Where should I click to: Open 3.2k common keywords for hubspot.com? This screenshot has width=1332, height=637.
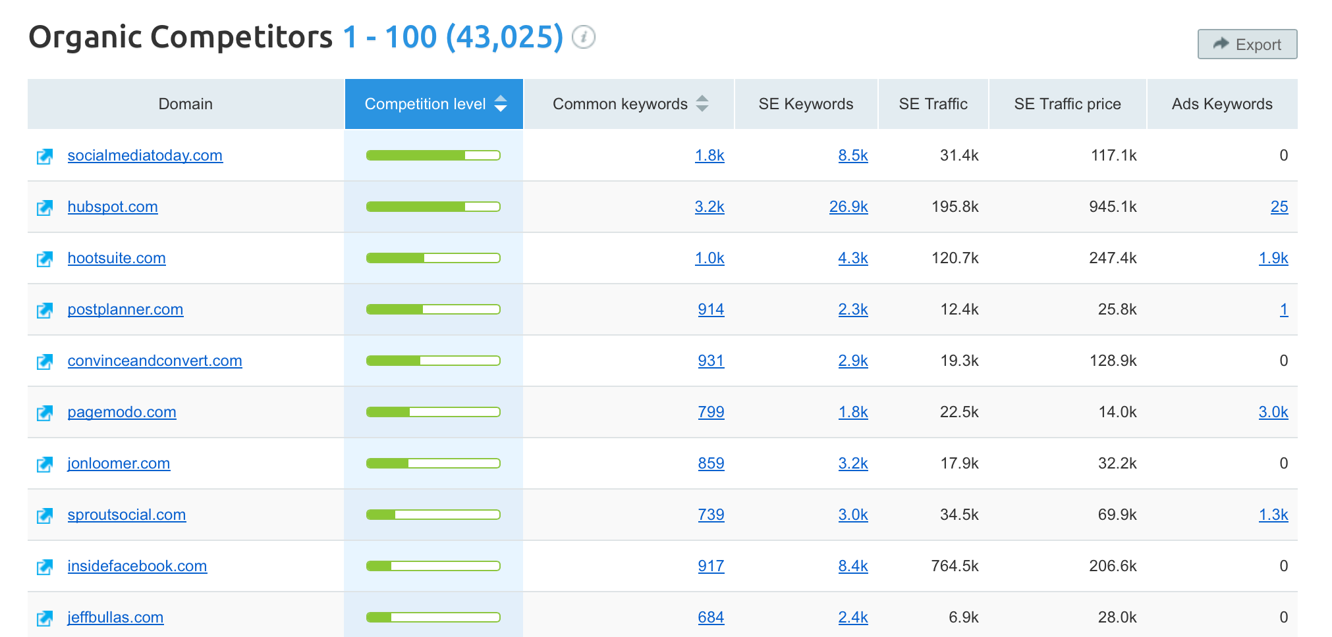point(709,207)
